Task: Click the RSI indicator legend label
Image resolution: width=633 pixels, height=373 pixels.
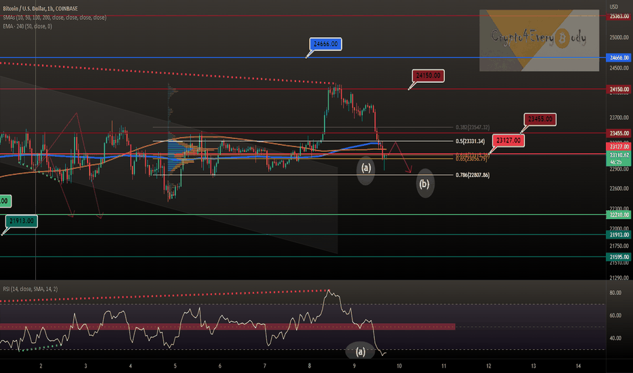Action: (31, 289)
